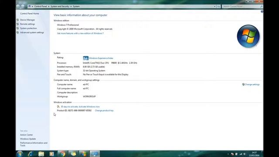Click the taskbar clock and date
Image resolution: width=279 pixels, height=157 pixels.
click(254, 154)
